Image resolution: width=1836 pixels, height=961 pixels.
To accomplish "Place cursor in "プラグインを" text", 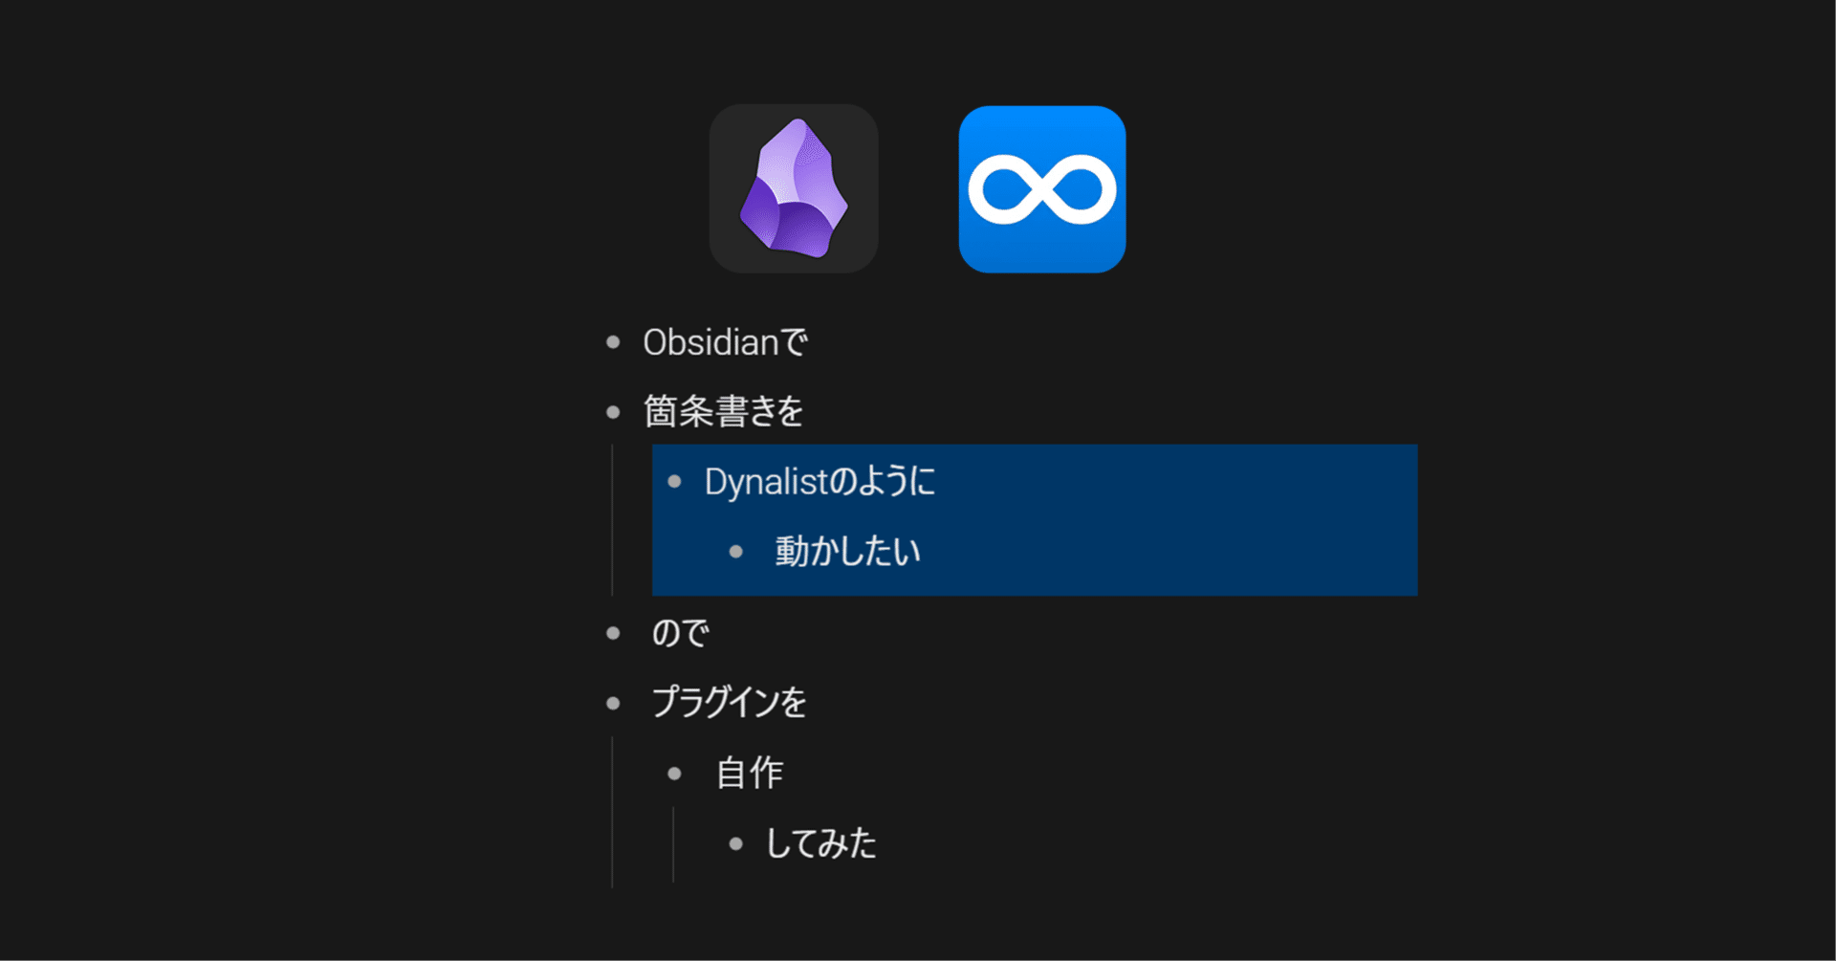I will click(729, 704).
